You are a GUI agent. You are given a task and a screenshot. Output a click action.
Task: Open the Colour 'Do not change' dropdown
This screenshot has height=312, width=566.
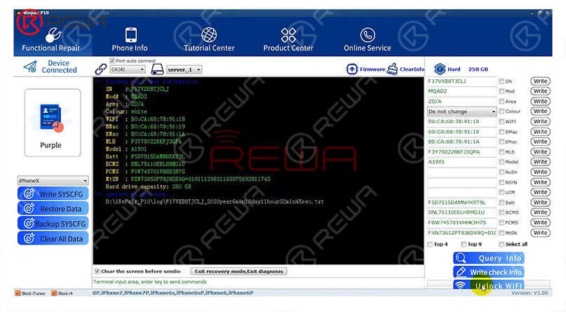coord(461,111)
